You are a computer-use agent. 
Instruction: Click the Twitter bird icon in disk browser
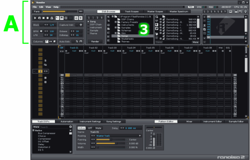tap(157, 34)
